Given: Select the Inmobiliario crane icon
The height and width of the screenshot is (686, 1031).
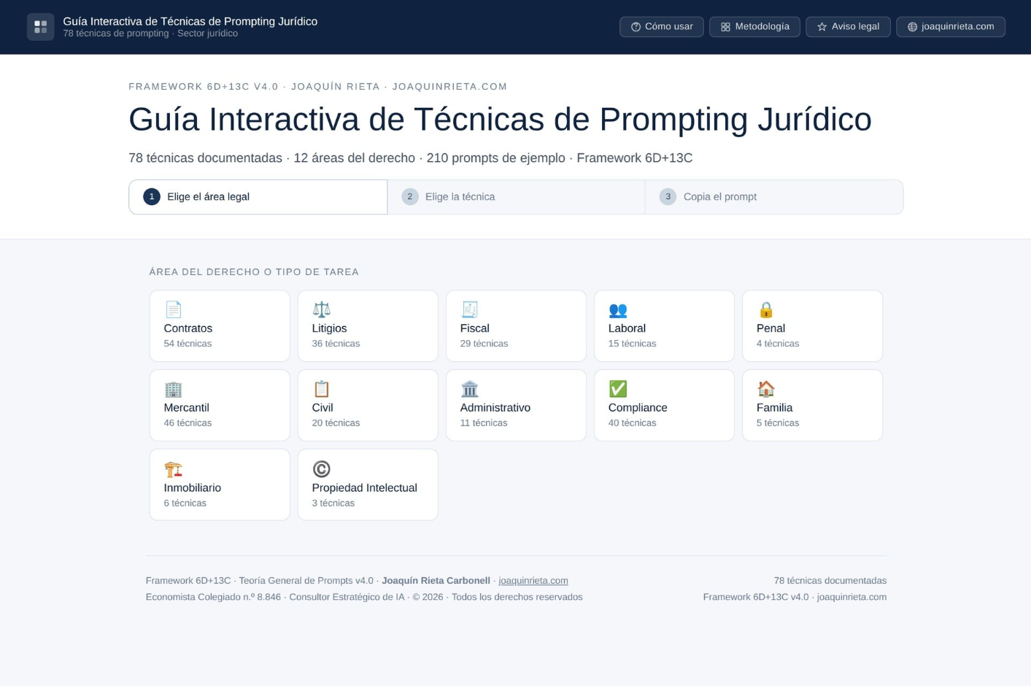Looking at the screenshot, I should [x=174, y=469].
